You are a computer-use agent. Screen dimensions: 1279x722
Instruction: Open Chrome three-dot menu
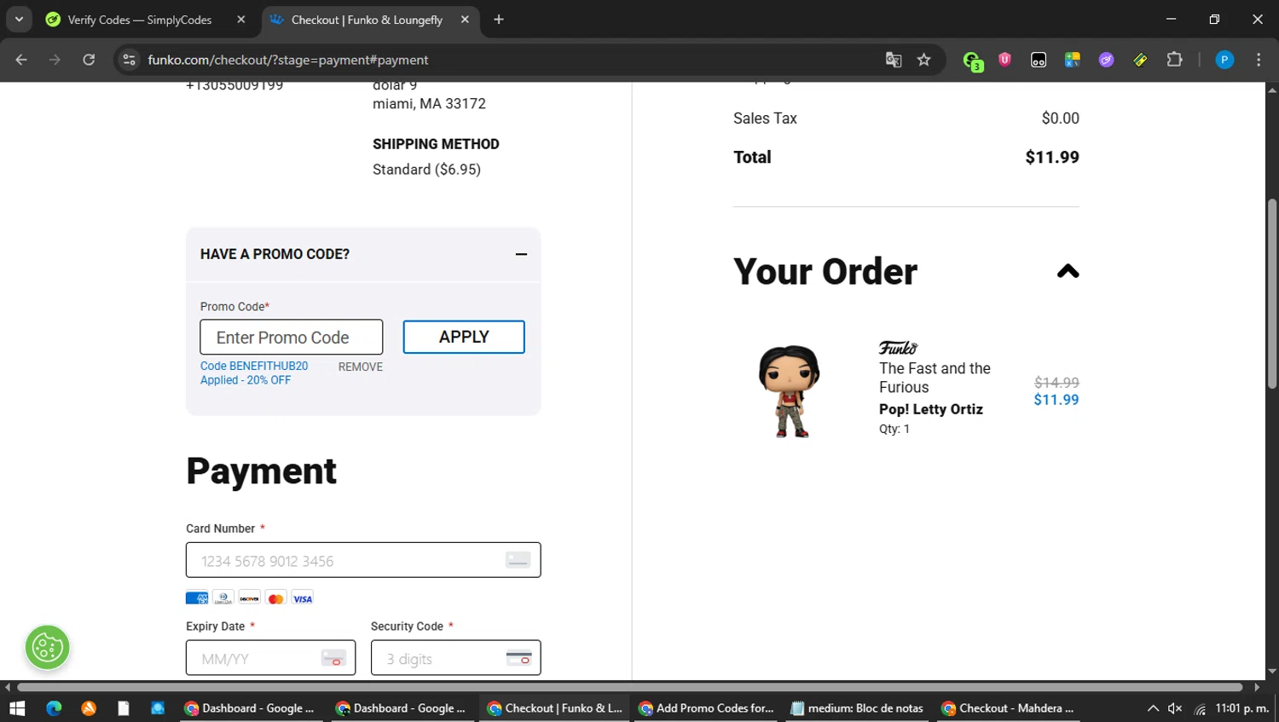[x=1259, y=60]
